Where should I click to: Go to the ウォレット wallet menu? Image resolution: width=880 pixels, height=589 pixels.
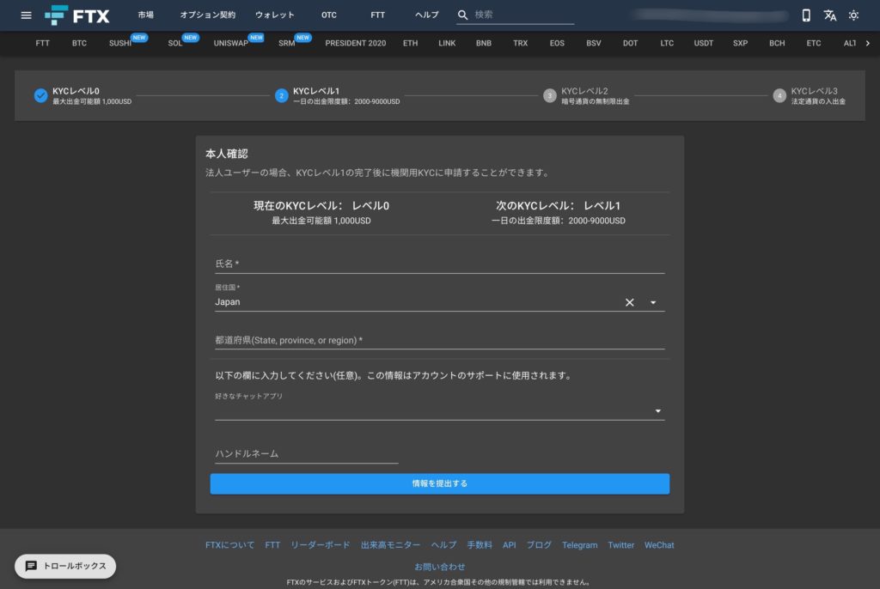(x=274, y=15)
